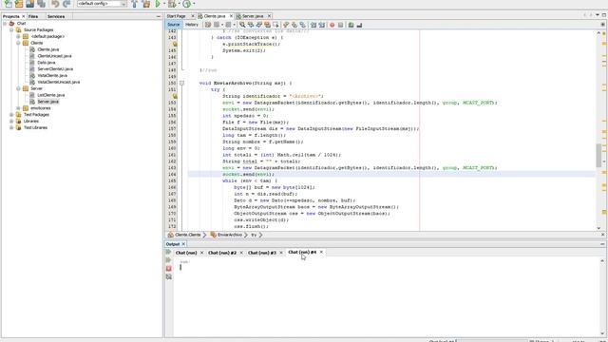Select ListCliente.java in project tree
This screenshot has width=608, height=342.
pyautogui.click(x=50, y=95)
